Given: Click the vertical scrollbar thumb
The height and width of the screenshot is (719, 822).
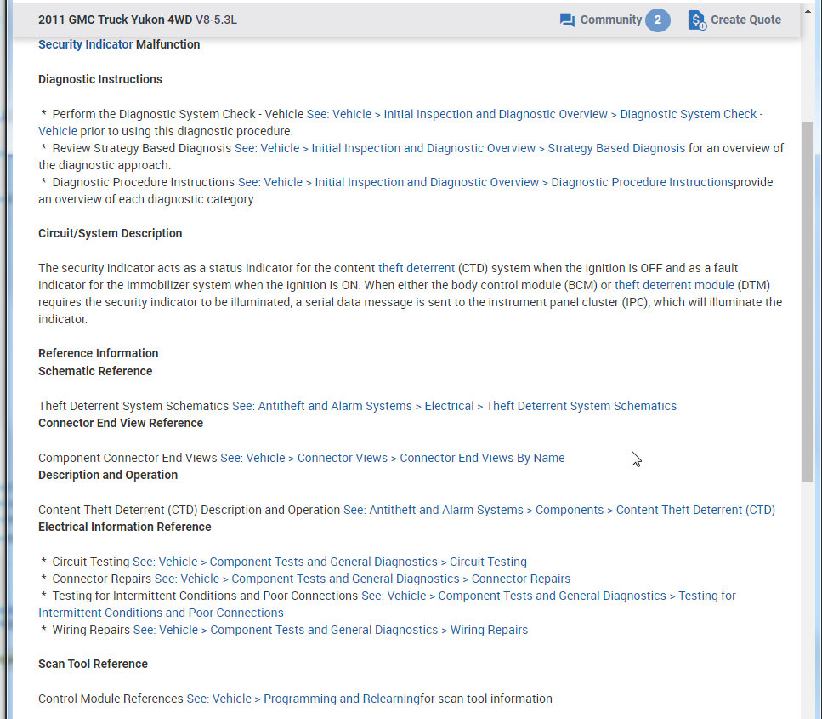Looking at the screenshot, I should tap(808, 301).
